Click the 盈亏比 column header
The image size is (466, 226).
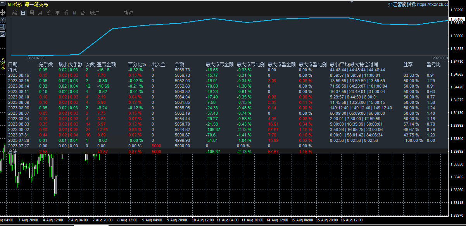coord(433,64)
